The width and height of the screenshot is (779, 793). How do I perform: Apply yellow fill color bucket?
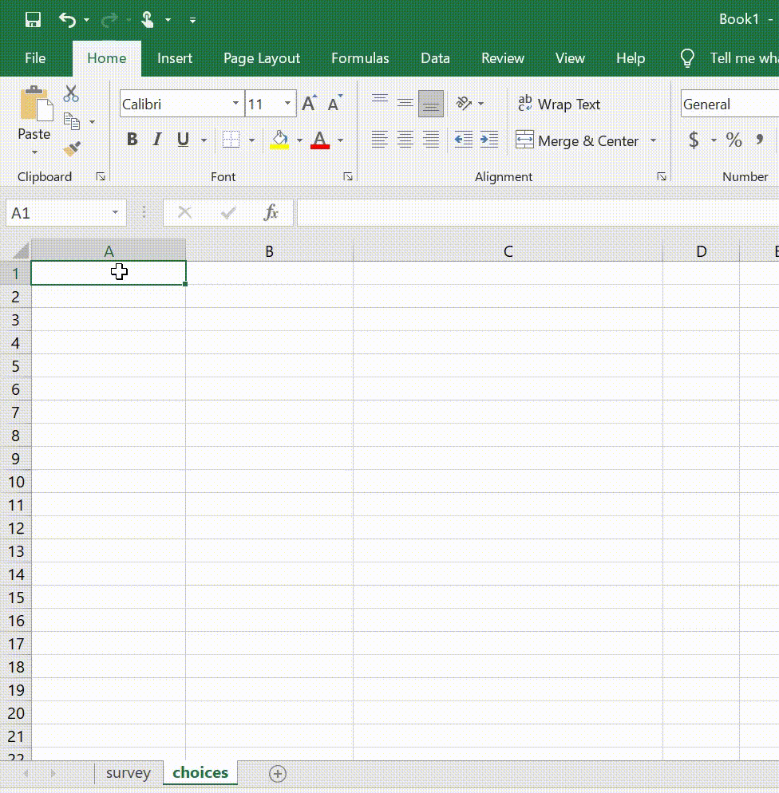pyautogui.click(x=279, y=140)
